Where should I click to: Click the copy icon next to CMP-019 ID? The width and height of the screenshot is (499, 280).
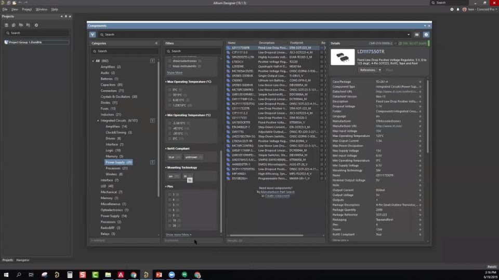tap(400, 44)
